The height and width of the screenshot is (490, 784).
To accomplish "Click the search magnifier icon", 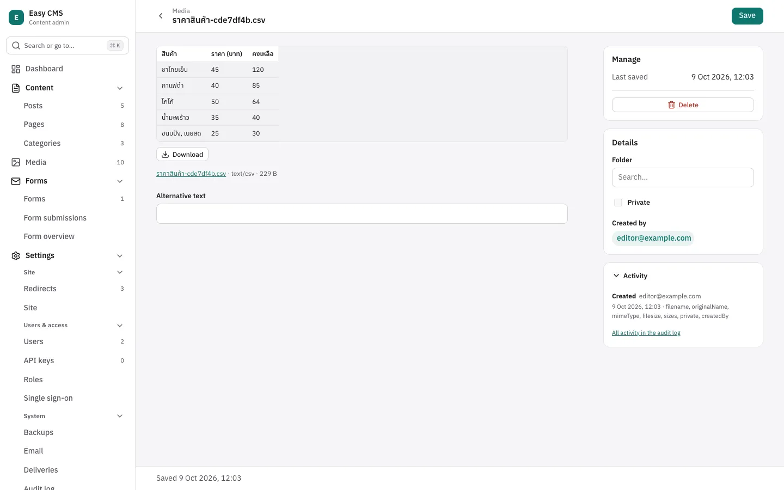I will [16, 46].
